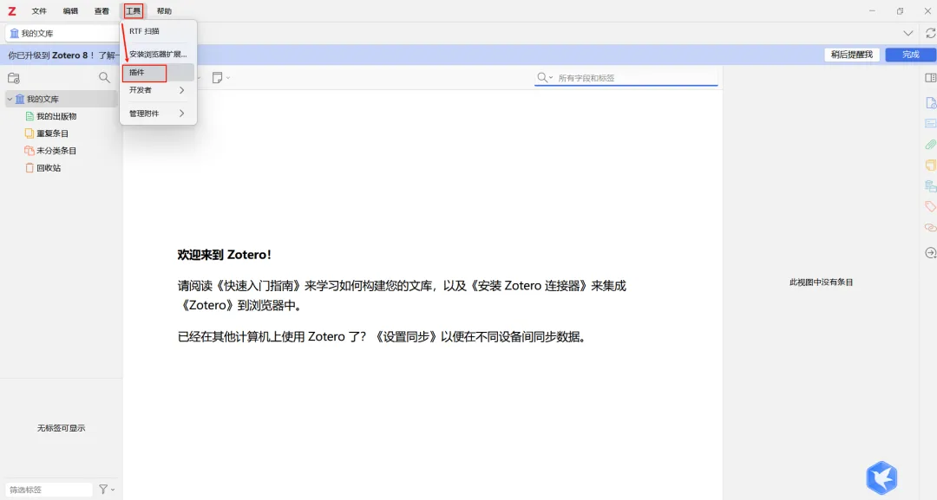Open the Abstract section icon in side nav
Image resolution: width=937 pixels, height=500 pixels.
[930, 124]
